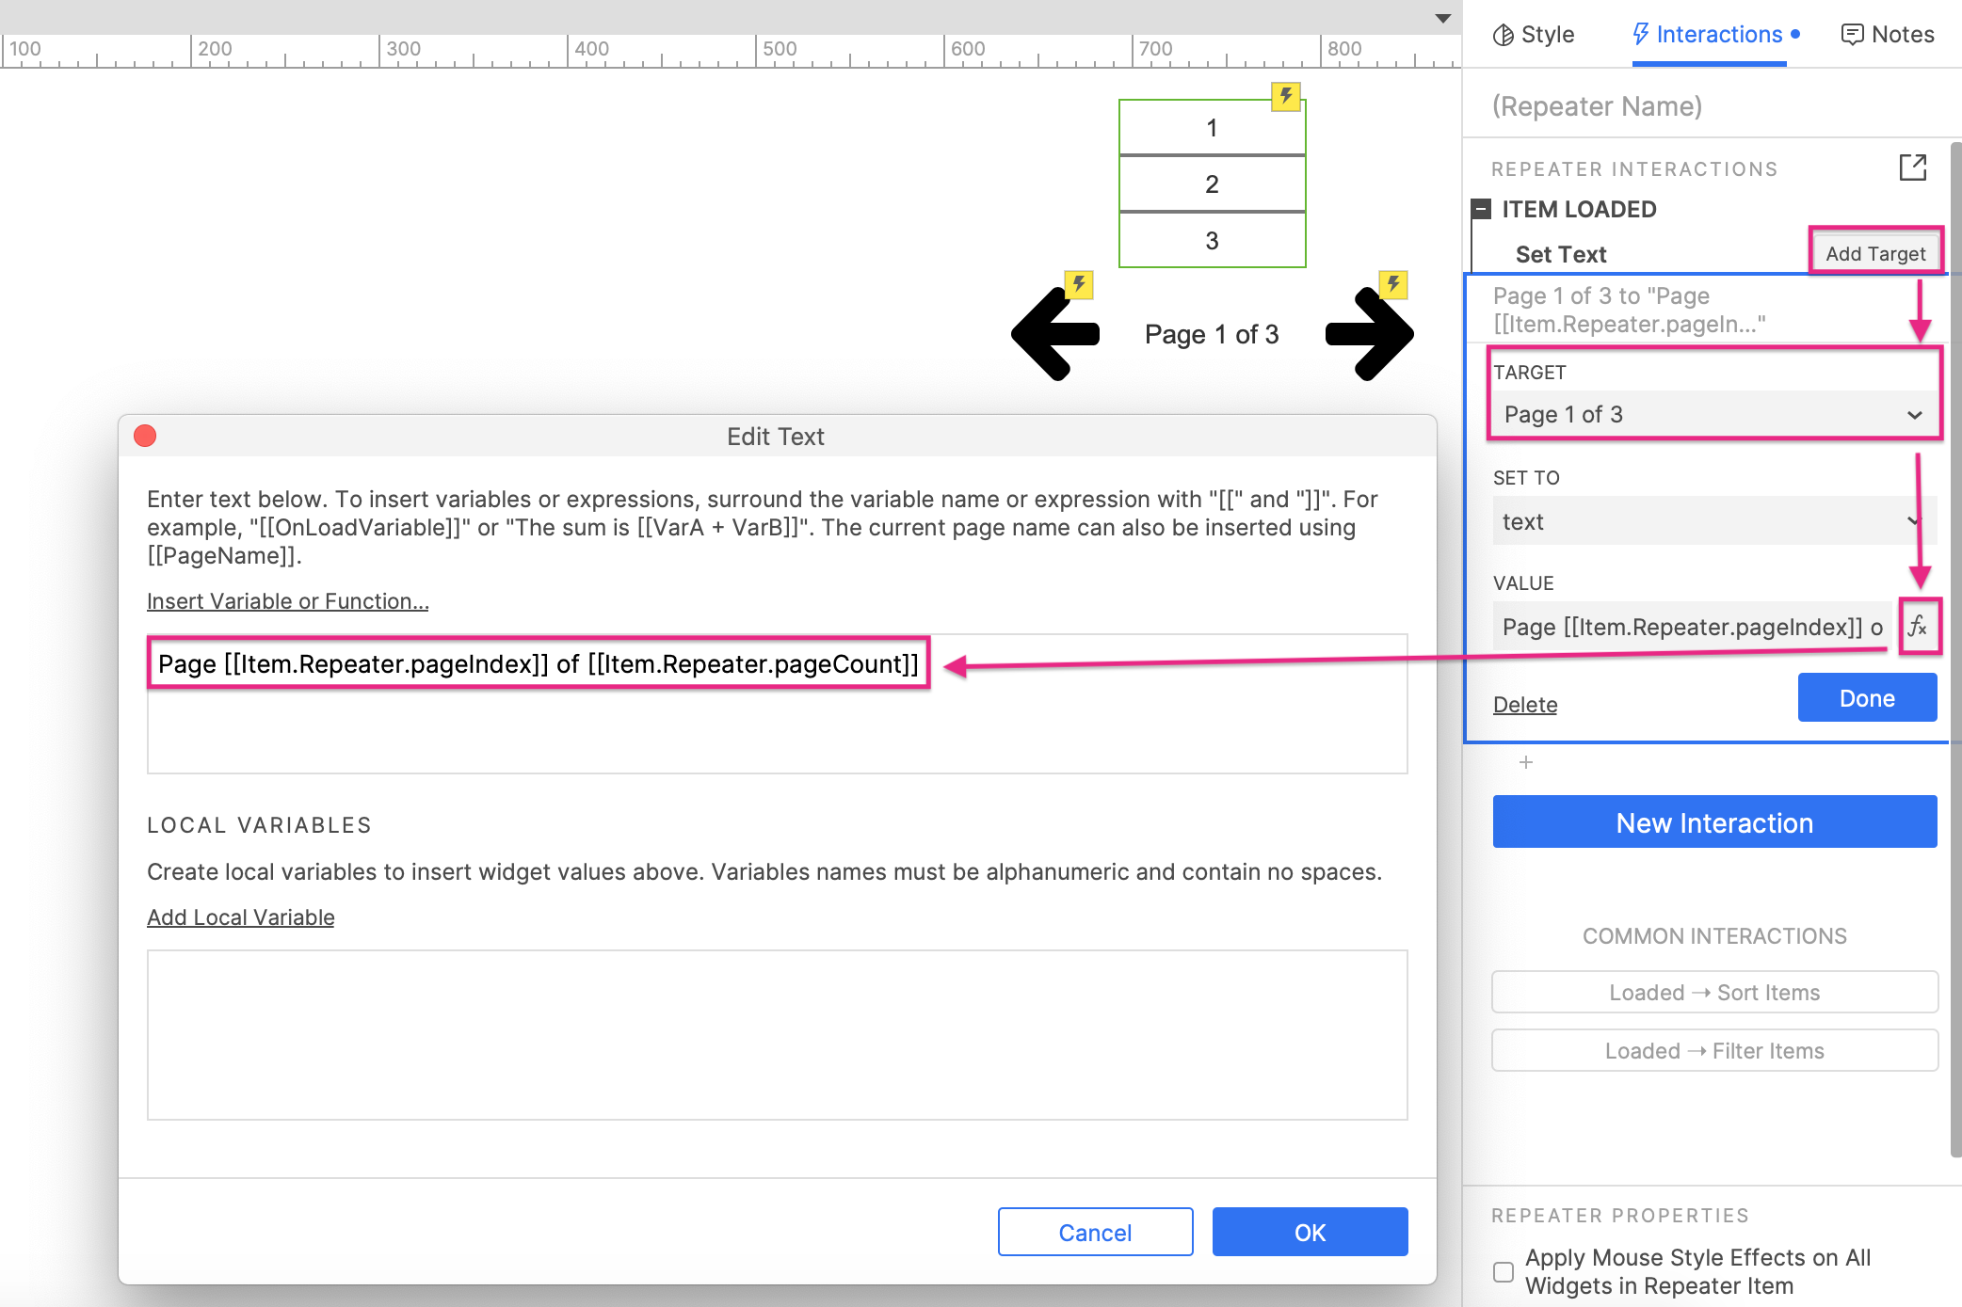The width and height of the screenshot is (1962, 1307).
Task: Click the plus icon to add action
Action: point(1526,762)
